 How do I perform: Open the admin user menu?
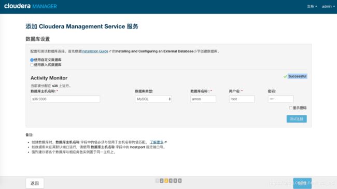click(328, 6)
